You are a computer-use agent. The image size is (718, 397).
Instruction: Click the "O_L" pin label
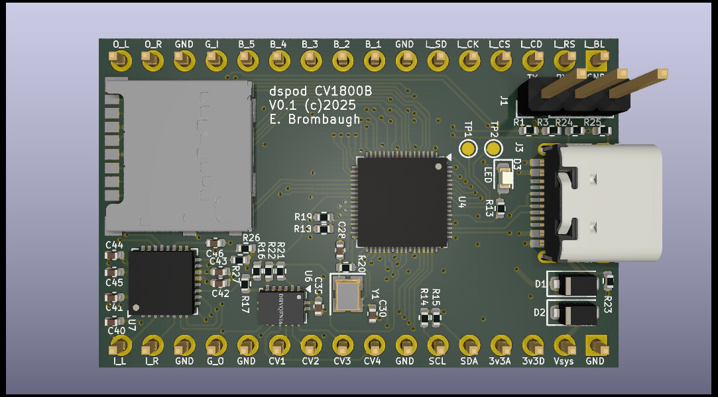click(121, 44)
